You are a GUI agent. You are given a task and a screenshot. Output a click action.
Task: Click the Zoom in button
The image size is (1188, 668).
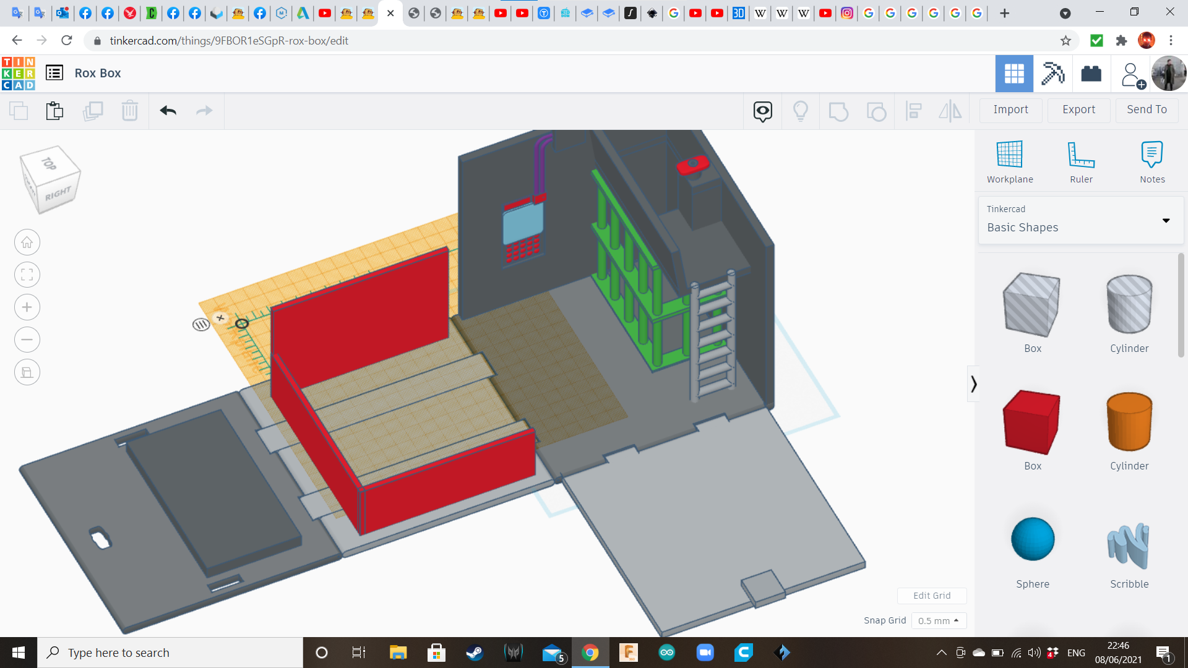tap(27, 307)
